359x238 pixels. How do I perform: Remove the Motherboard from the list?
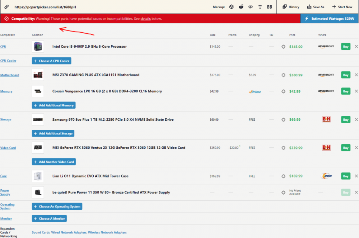point(356,75)
